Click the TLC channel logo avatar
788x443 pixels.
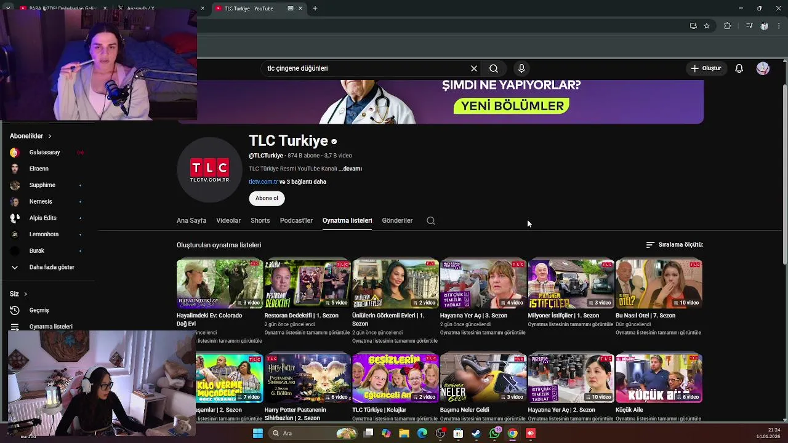point(209,170)
